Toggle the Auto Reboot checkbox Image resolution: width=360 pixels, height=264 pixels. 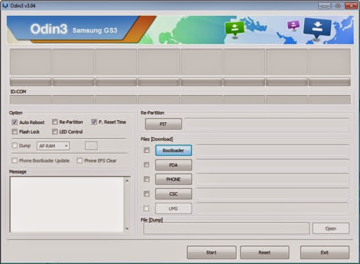[x=15, y=122]
